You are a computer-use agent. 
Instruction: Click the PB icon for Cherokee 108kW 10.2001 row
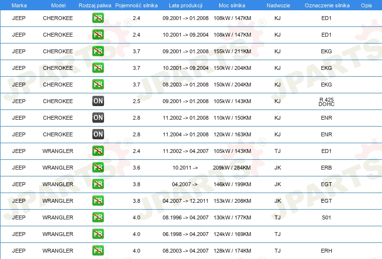click(x=98, y=35)
